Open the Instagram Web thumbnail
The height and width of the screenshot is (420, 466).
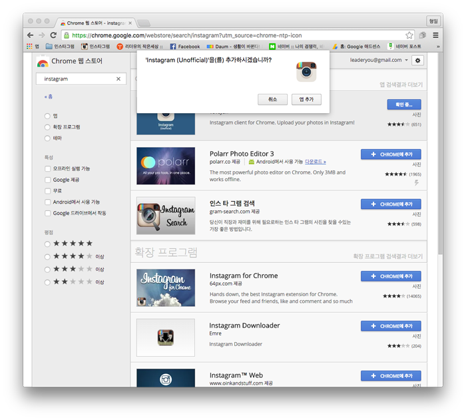[166, 378]
